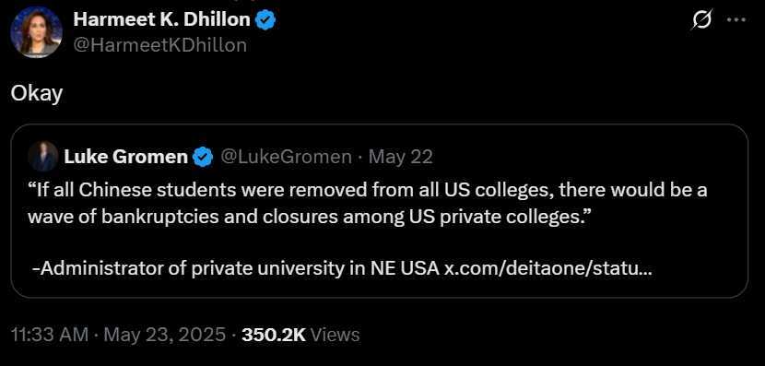Image resolution: width=765 pixels, height=366 pixels.
Task: Click the May 22 date of the quoted post
Action: pos(401,157)
